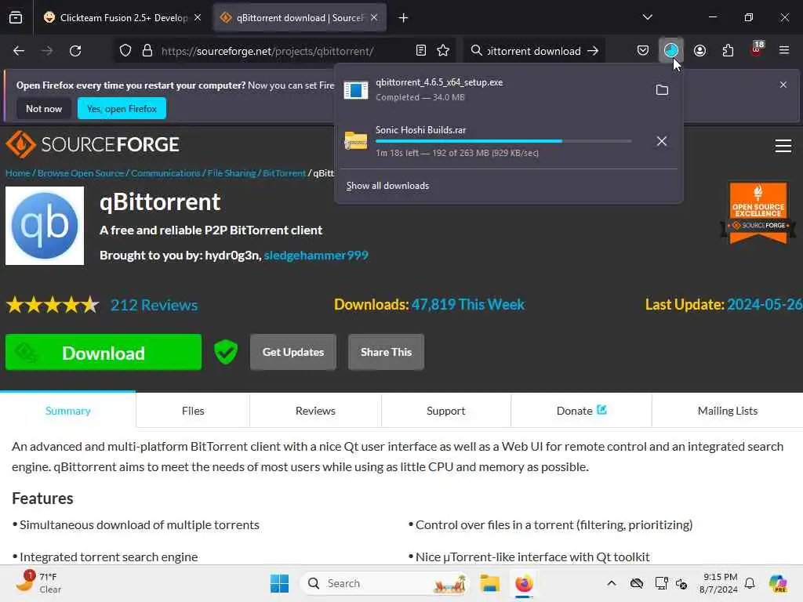Image resolution: width=803 pixels, height=602 pixels.
Task: Click the extension icon with 18 badge
Action: (x=756, y=49)
